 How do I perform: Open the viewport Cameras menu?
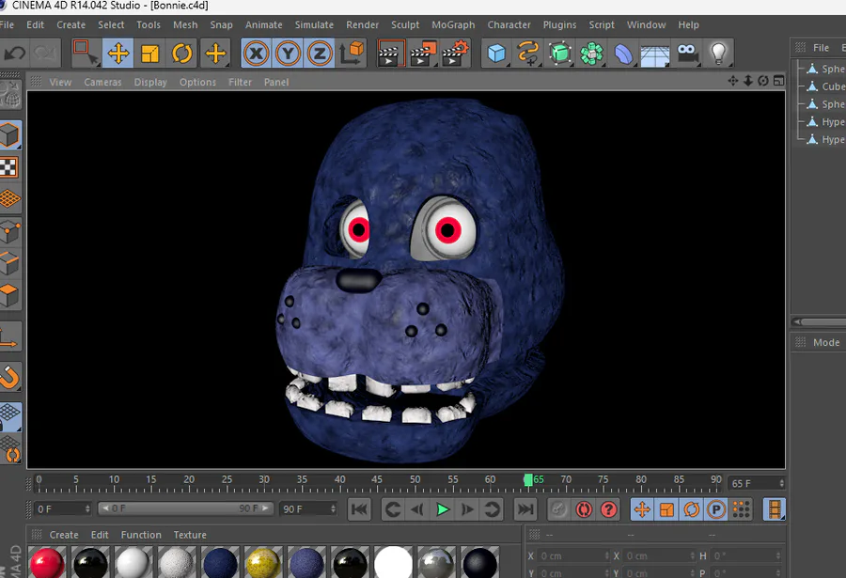tap(102, 83)
